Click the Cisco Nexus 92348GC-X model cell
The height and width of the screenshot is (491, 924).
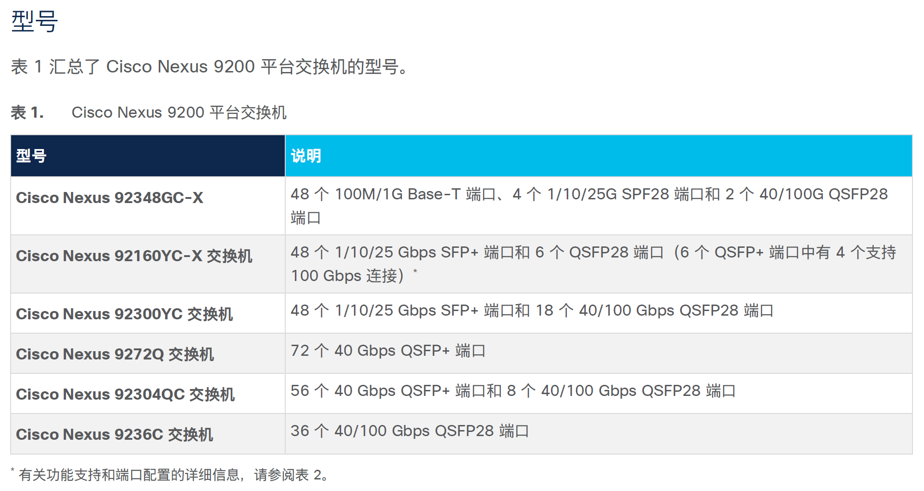(x=110, y=198)
